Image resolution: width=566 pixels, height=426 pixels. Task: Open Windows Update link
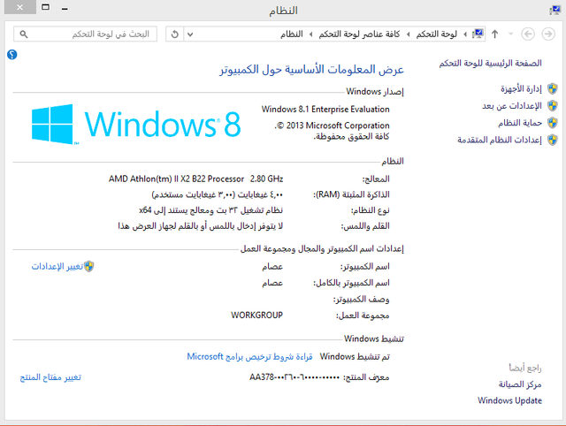(509, 400)
